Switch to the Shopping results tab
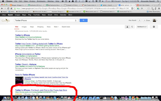The image size is (161, 101). coord(40,27)
